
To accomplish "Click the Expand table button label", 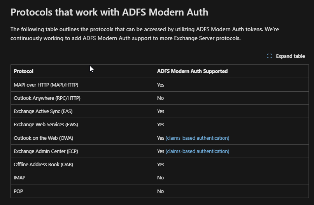I will pos(290,56).
